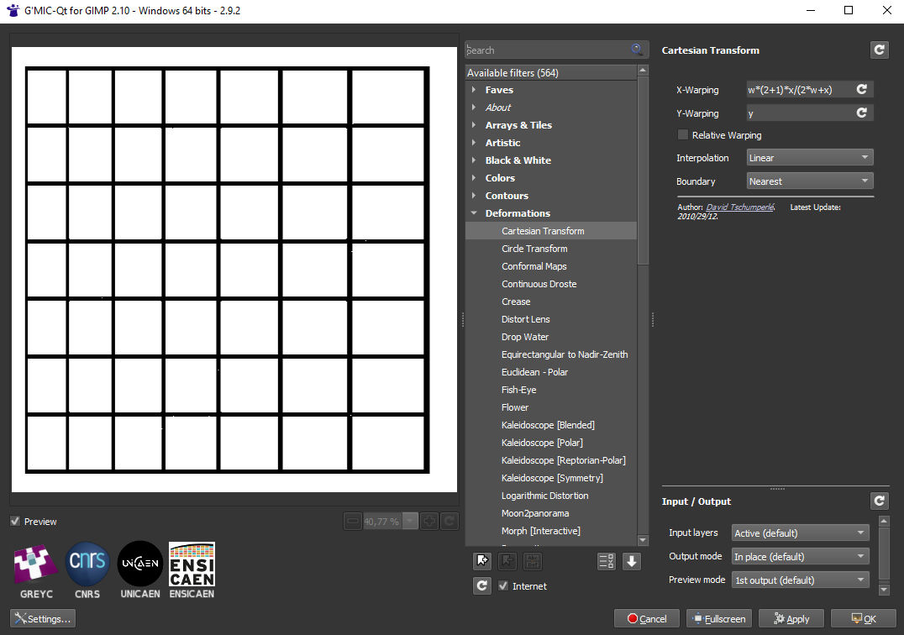Expand the Contours category
The height and width of the screenshot is (635, 904).
(x=473, y=196)
